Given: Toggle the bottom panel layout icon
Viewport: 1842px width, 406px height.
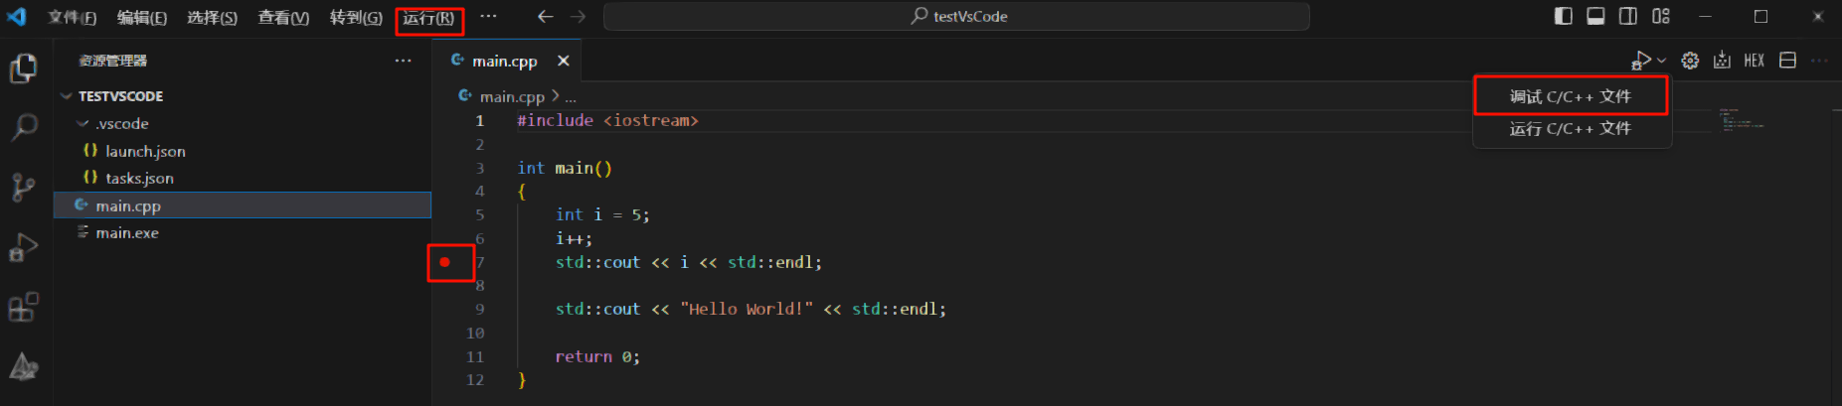Looking at the screenshot, I should [x=1595, y=16].
